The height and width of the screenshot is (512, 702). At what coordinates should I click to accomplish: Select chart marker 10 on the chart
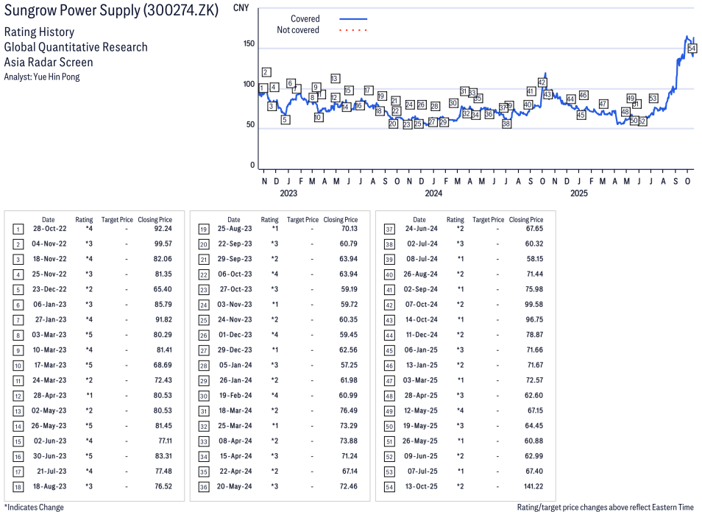click(318, 117)
